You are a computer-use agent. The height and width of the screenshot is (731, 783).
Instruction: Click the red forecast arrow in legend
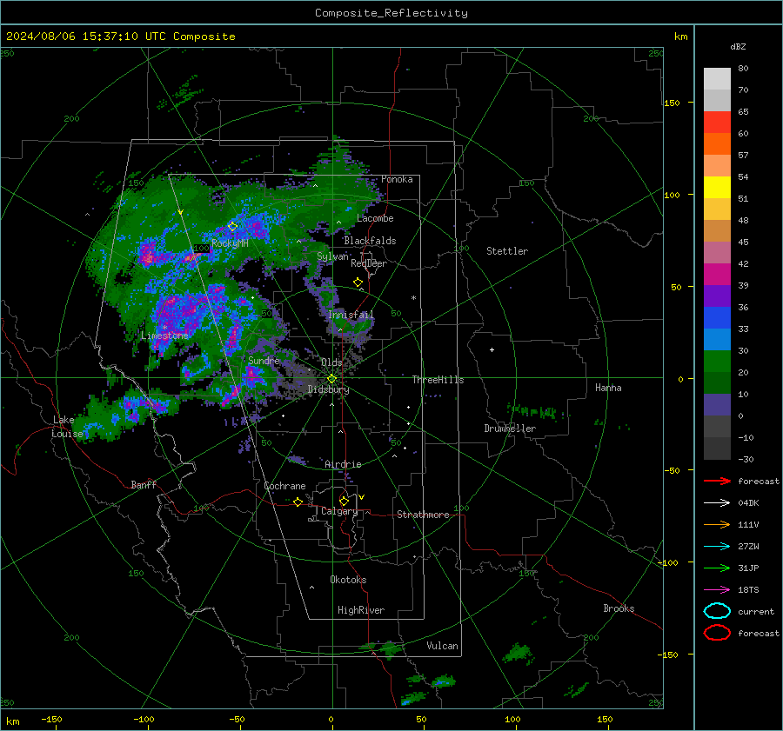[x=717, y=481]
